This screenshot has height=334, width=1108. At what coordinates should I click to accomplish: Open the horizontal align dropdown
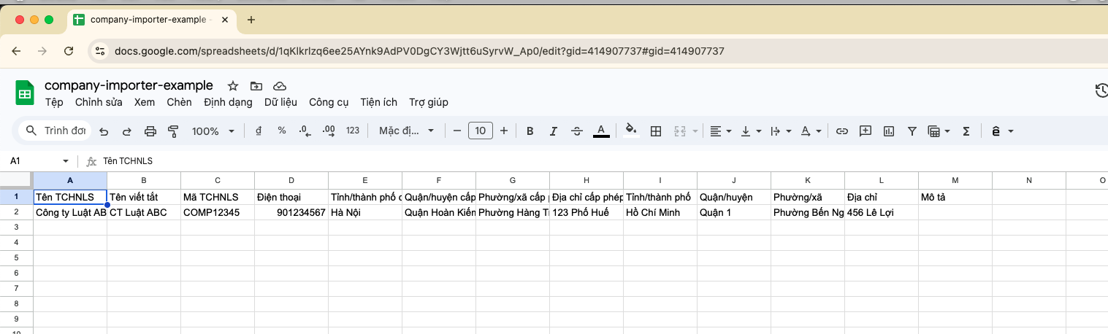click(719, 131)
